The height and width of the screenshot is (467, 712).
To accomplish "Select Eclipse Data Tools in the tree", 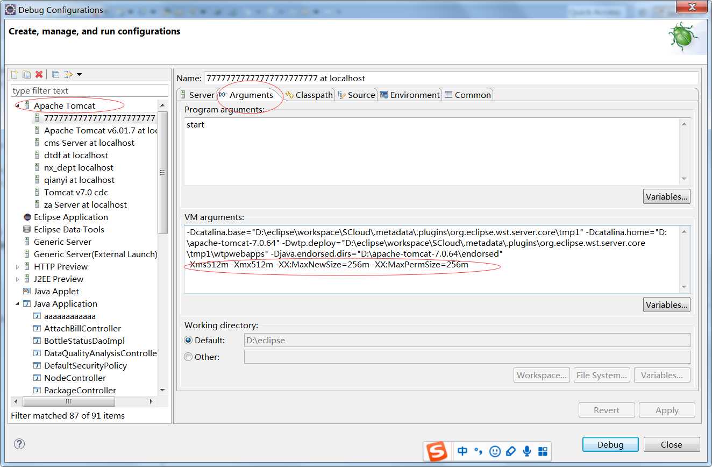I will tap(64, 229).
